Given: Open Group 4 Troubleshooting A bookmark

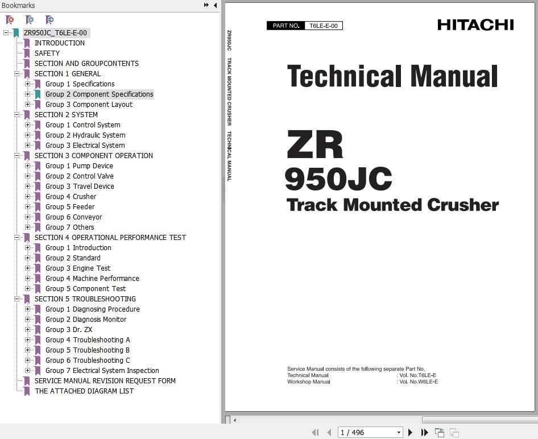Looking at the screenshot, I should pyautogui.click(x=88, y=340).
